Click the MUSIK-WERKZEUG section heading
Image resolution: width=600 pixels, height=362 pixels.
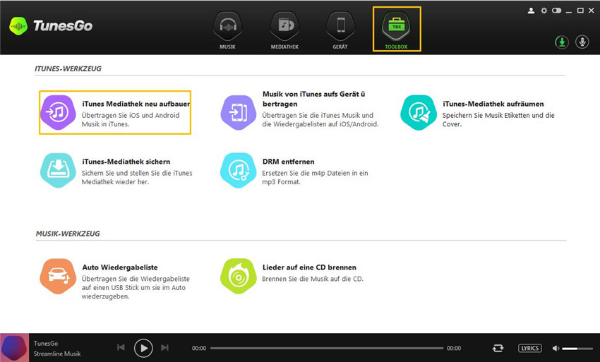(x=68, y=234)
